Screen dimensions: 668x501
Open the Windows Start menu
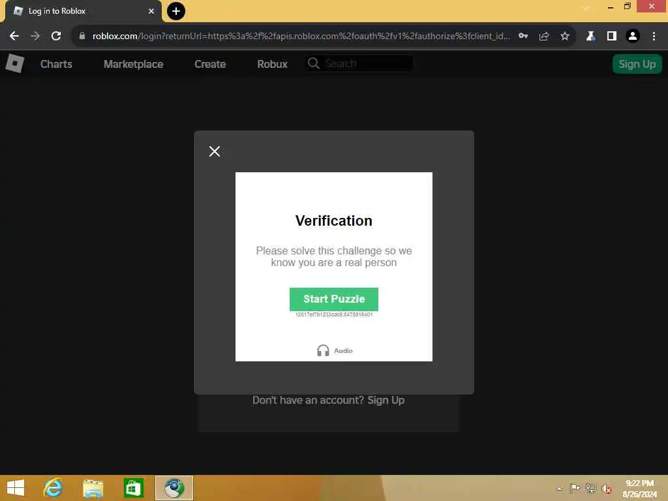tap(16, 488)
